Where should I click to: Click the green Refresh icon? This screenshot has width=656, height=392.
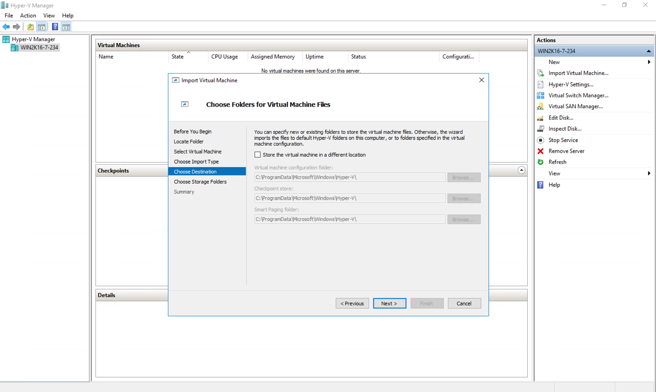[540, 162]
